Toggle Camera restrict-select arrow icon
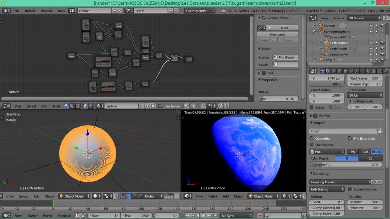Image resolution: width=390 pixels, height=219 pixels. tap(377, 25)
